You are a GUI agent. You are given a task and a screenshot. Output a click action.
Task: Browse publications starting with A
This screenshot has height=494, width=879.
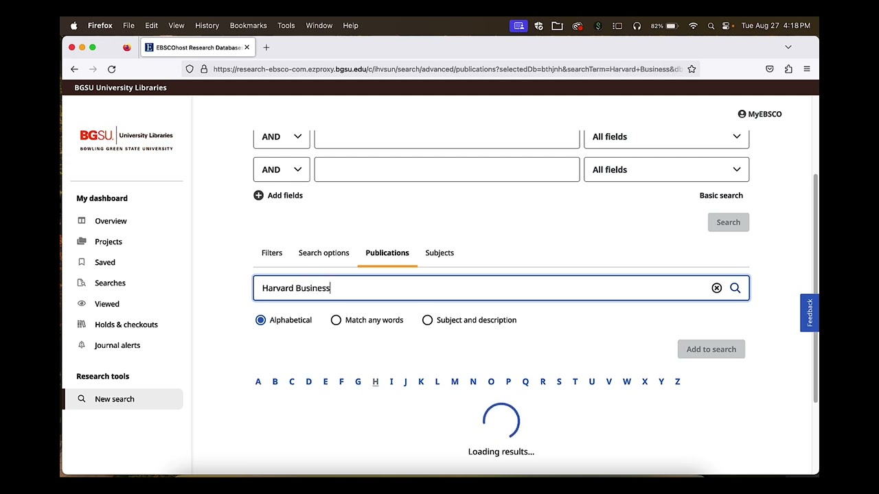tap(258, 381)
